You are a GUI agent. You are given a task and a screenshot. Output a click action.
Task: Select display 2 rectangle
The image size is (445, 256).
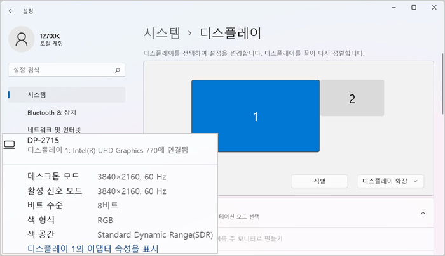point(352,98)
